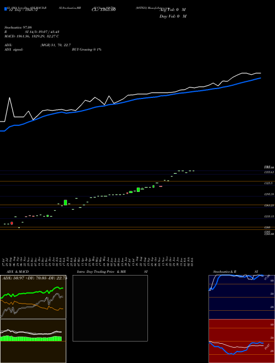
Task: Click the Stochastics & RSI panel title
Action: [235, 272]
